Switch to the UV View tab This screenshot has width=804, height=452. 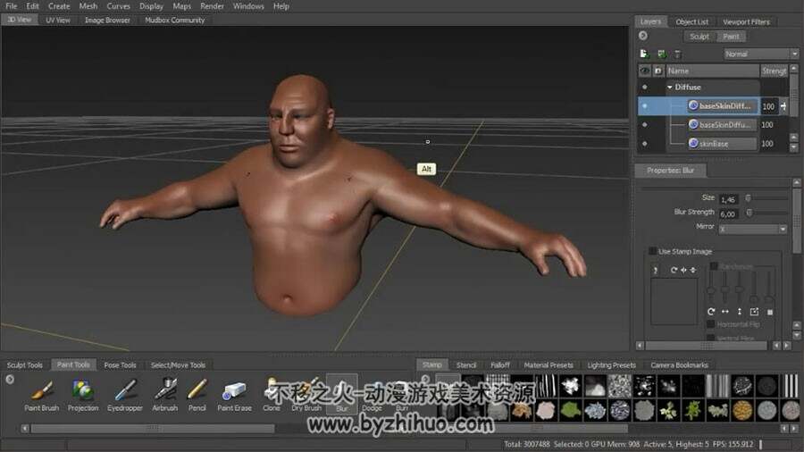58,20
